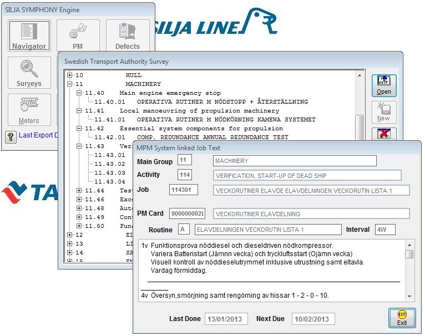Click the Routine letter field A
Screen dimensions: 425x336
coord(184,229)
